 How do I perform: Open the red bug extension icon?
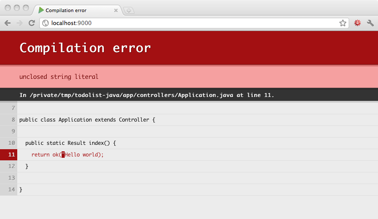tap(357, 23)
